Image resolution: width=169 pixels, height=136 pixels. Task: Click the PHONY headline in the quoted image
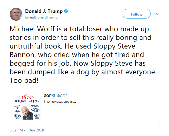tap(27, 98)
